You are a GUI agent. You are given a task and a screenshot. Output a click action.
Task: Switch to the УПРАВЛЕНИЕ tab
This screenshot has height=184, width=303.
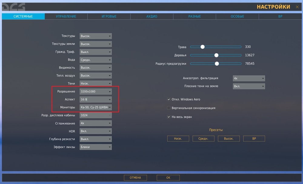click(x=66, y=16)
